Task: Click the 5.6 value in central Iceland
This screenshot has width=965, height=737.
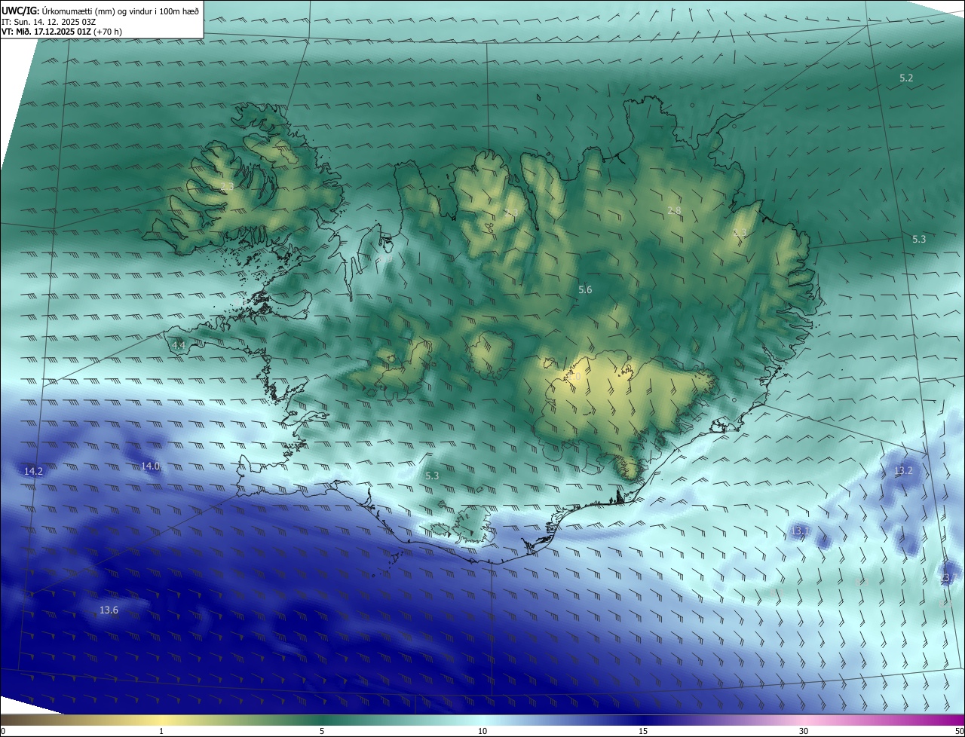Action: point(585,290)
